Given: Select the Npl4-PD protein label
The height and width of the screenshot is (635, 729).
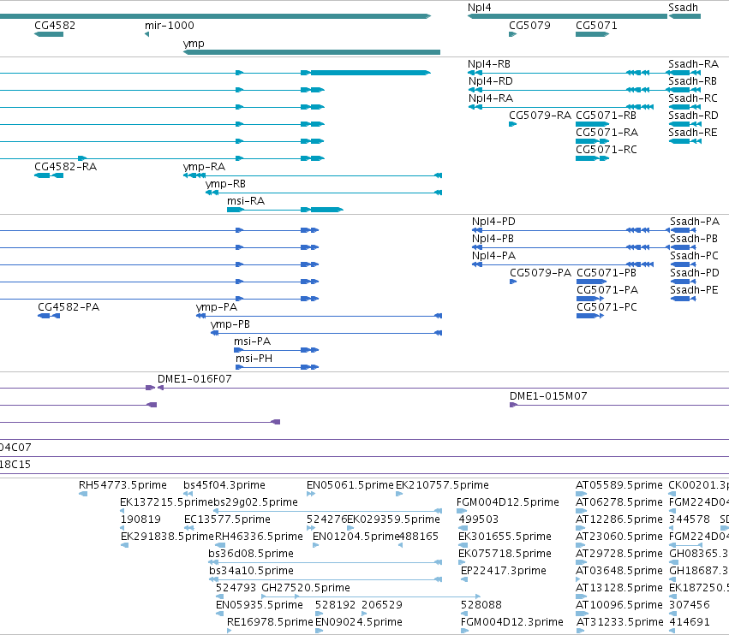Looking at the screenshot, I should click(x=493, y=222).
